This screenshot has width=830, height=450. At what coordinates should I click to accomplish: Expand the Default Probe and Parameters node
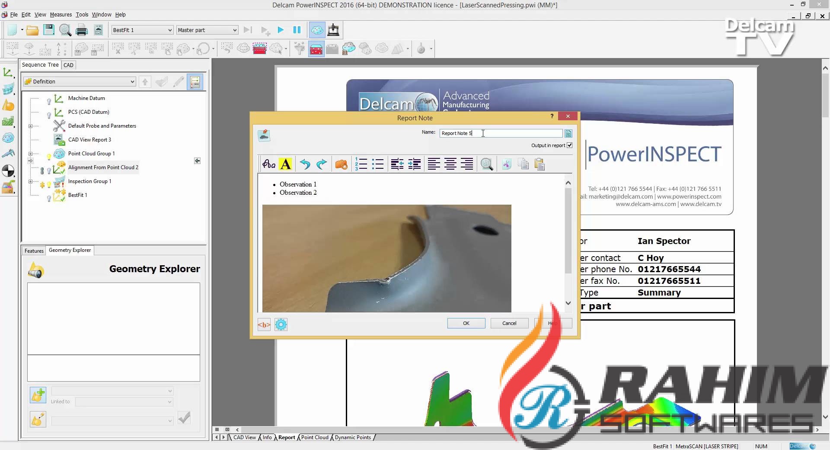coord(30,126)
